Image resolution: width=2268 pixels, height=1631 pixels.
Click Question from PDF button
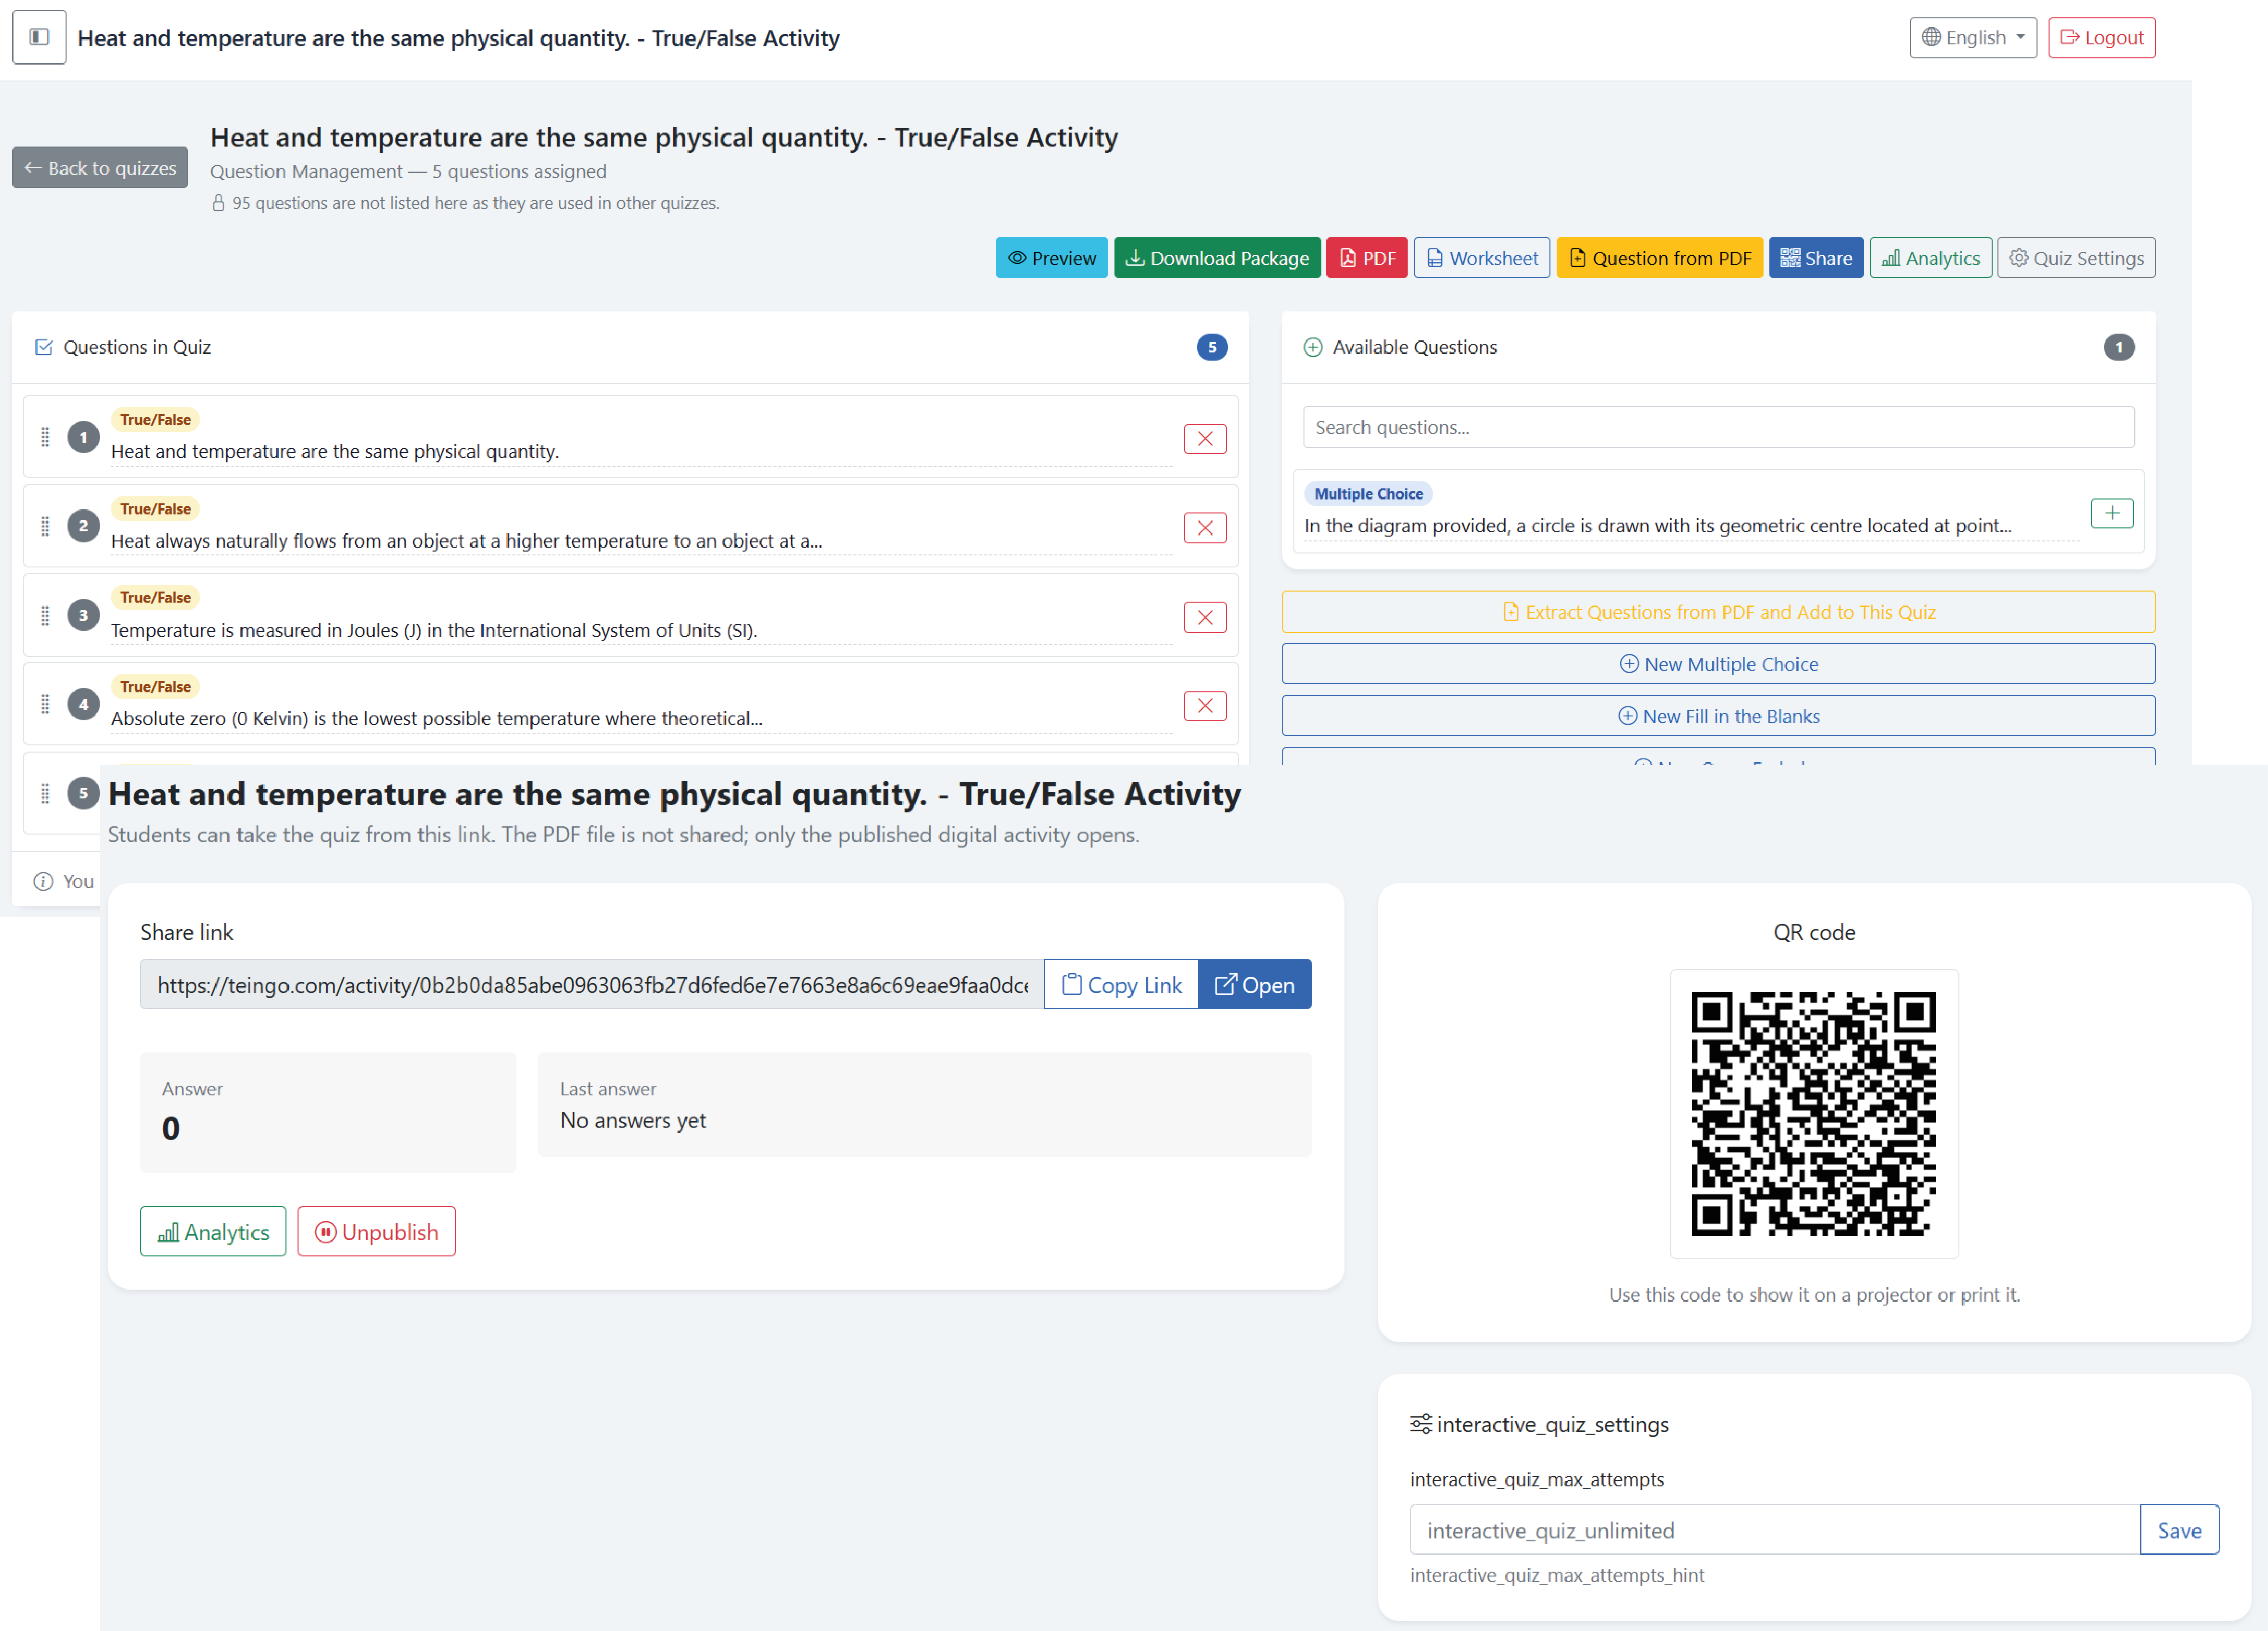1659,258
